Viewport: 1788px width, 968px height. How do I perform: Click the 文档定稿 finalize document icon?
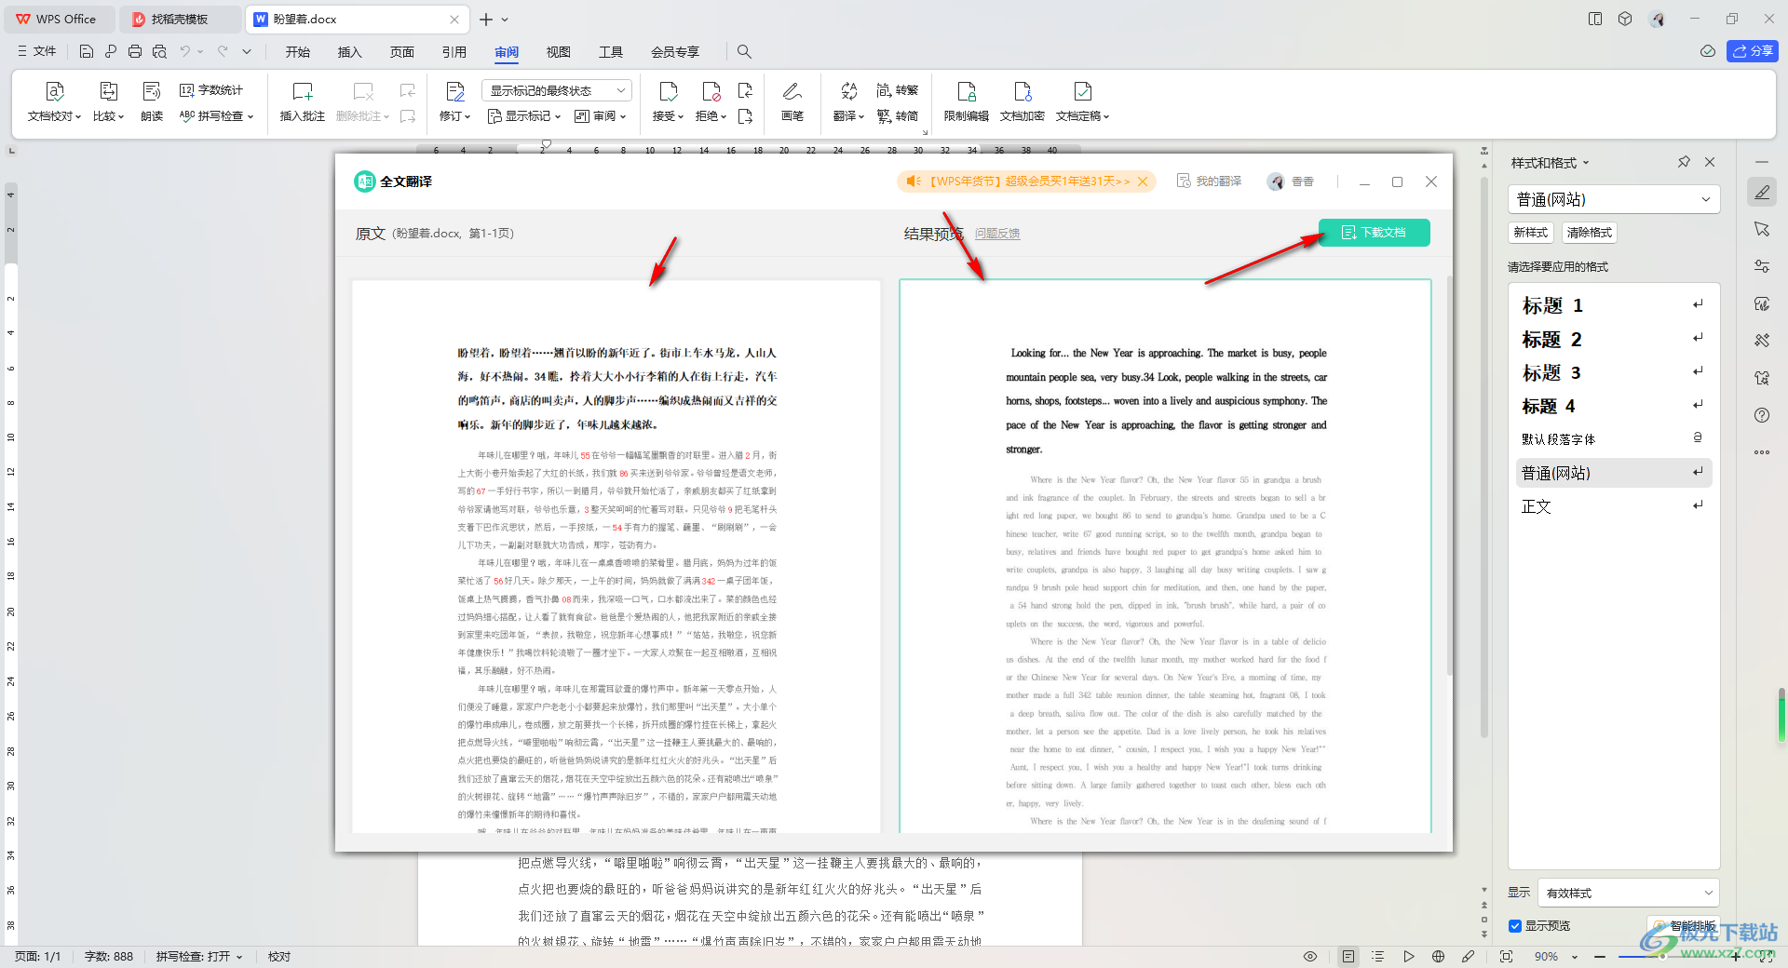coord(1082,91)
